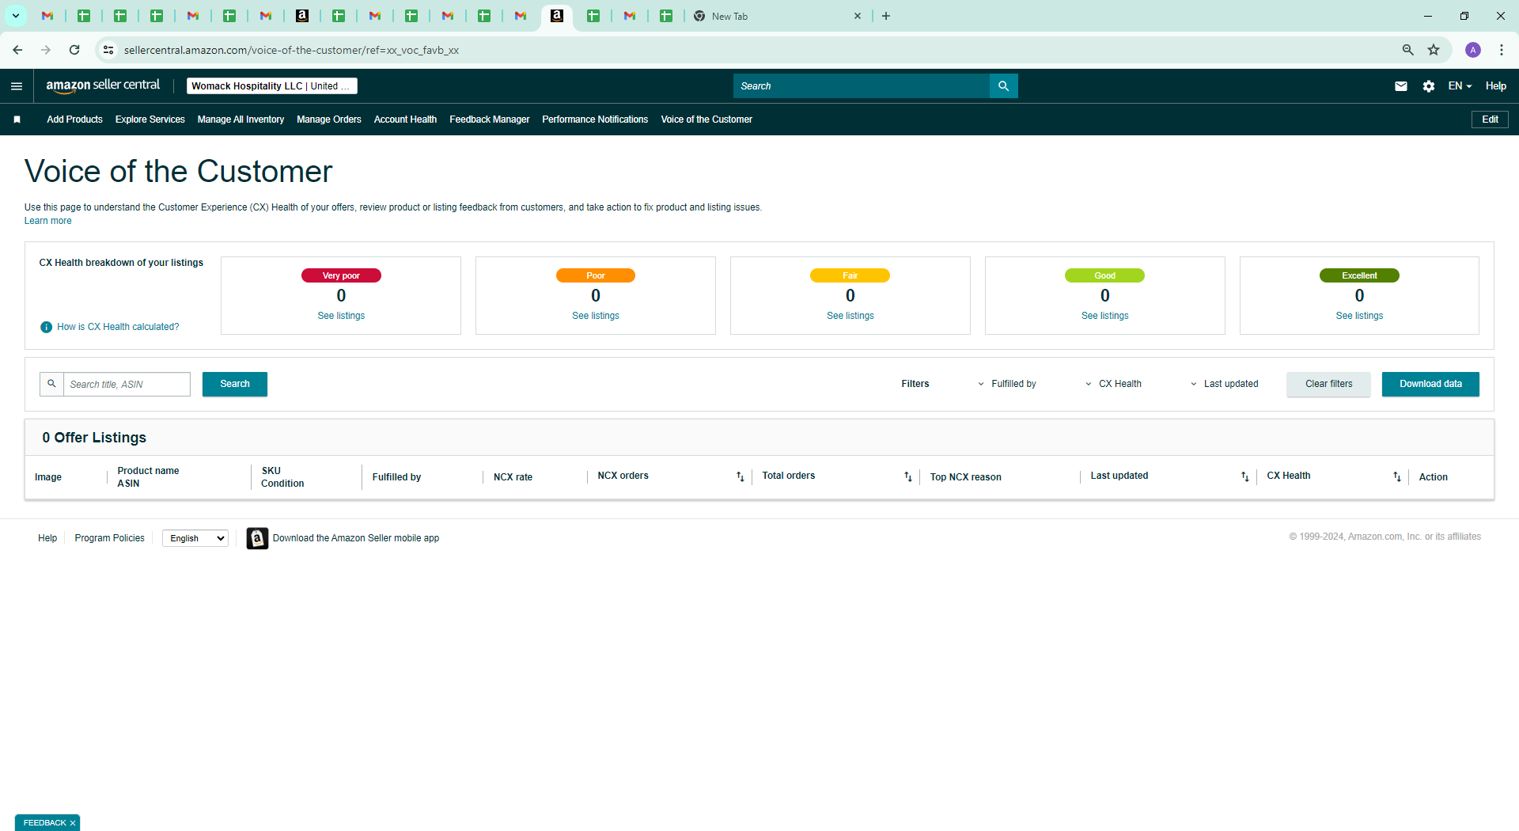This screenshot has height=831, width=1519.
Task: See listings under Good
Action: (1105, 316)
